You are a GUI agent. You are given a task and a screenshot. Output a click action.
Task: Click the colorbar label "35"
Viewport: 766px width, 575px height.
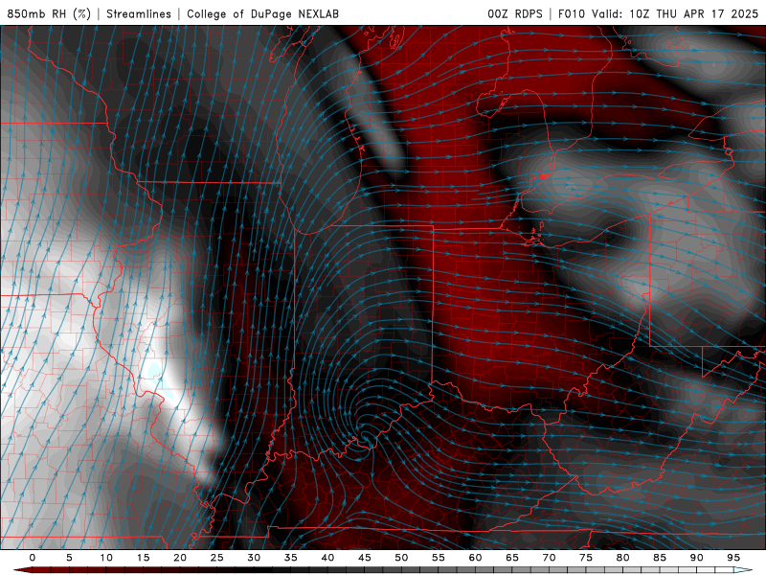291,558
